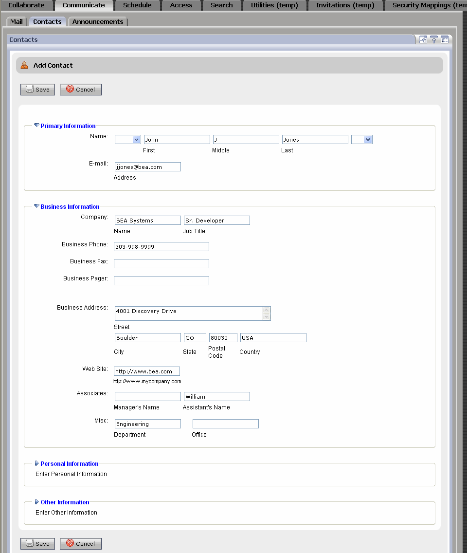Expand the Other Information section
Viewport: 467px width, 553px height.
click(36, 502)
